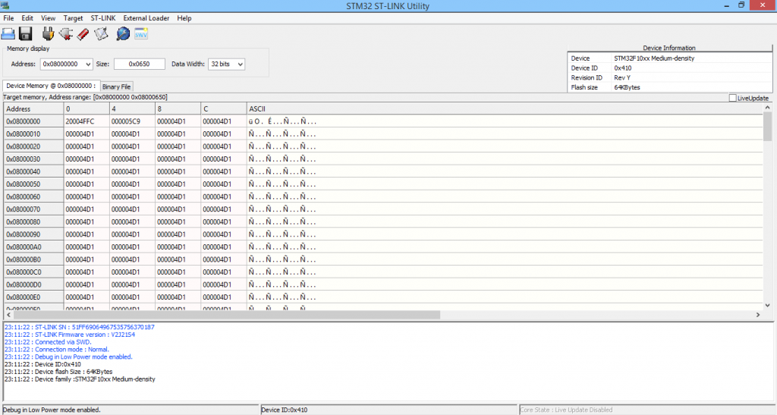Click log line Device flash Size : 64KBytes
This screenshot has width=777, height=415.
coord(58,372)
